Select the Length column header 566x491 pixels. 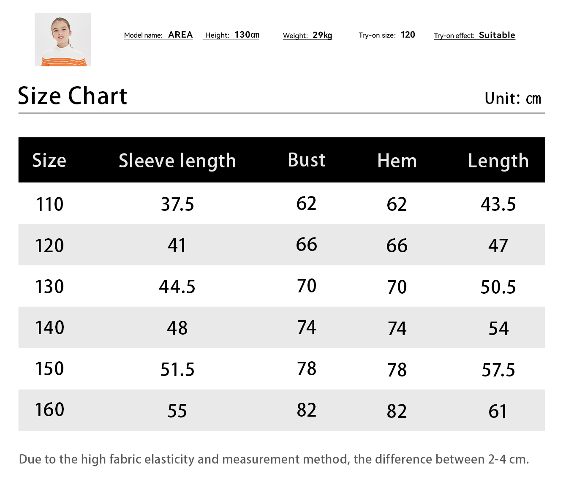point(498,161)
